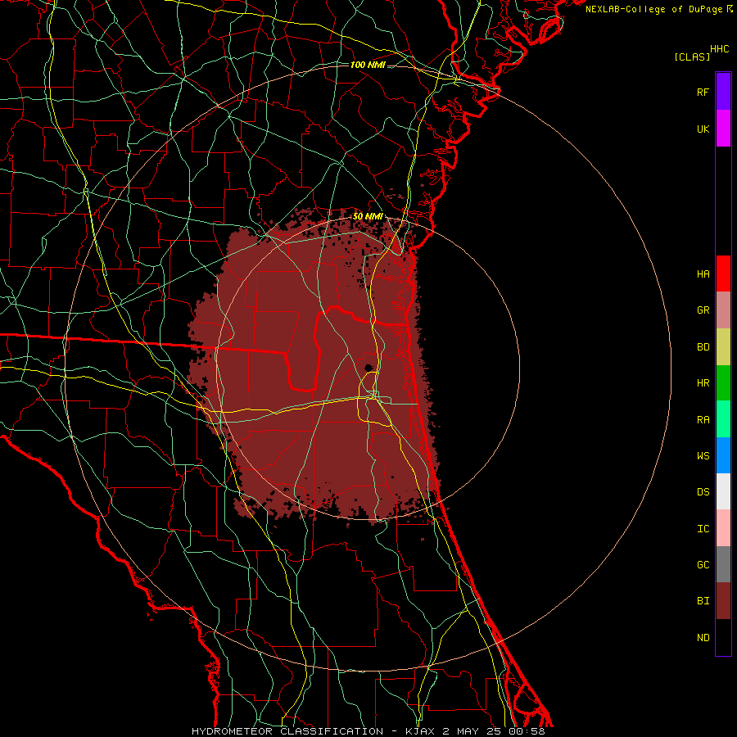Click the UK legend label
737x737 pixels.
click(x=703, y=129)
